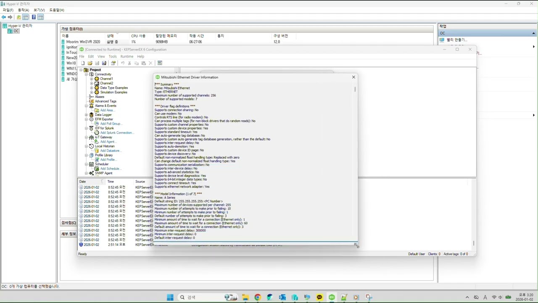The image size is (538, 303).
Task: Open the View menu in KEPServerEX
Action: coord(101,56)
